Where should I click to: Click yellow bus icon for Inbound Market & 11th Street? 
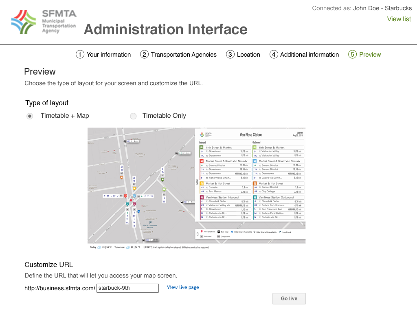pyautogui.click(x=202, y=183)
